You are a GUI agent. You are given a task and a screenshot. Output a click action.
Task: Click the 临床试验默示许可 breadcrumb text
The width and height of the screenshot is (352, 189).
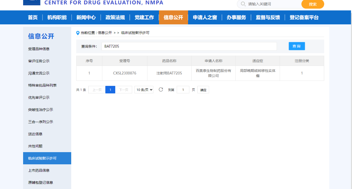pos(135,33)
